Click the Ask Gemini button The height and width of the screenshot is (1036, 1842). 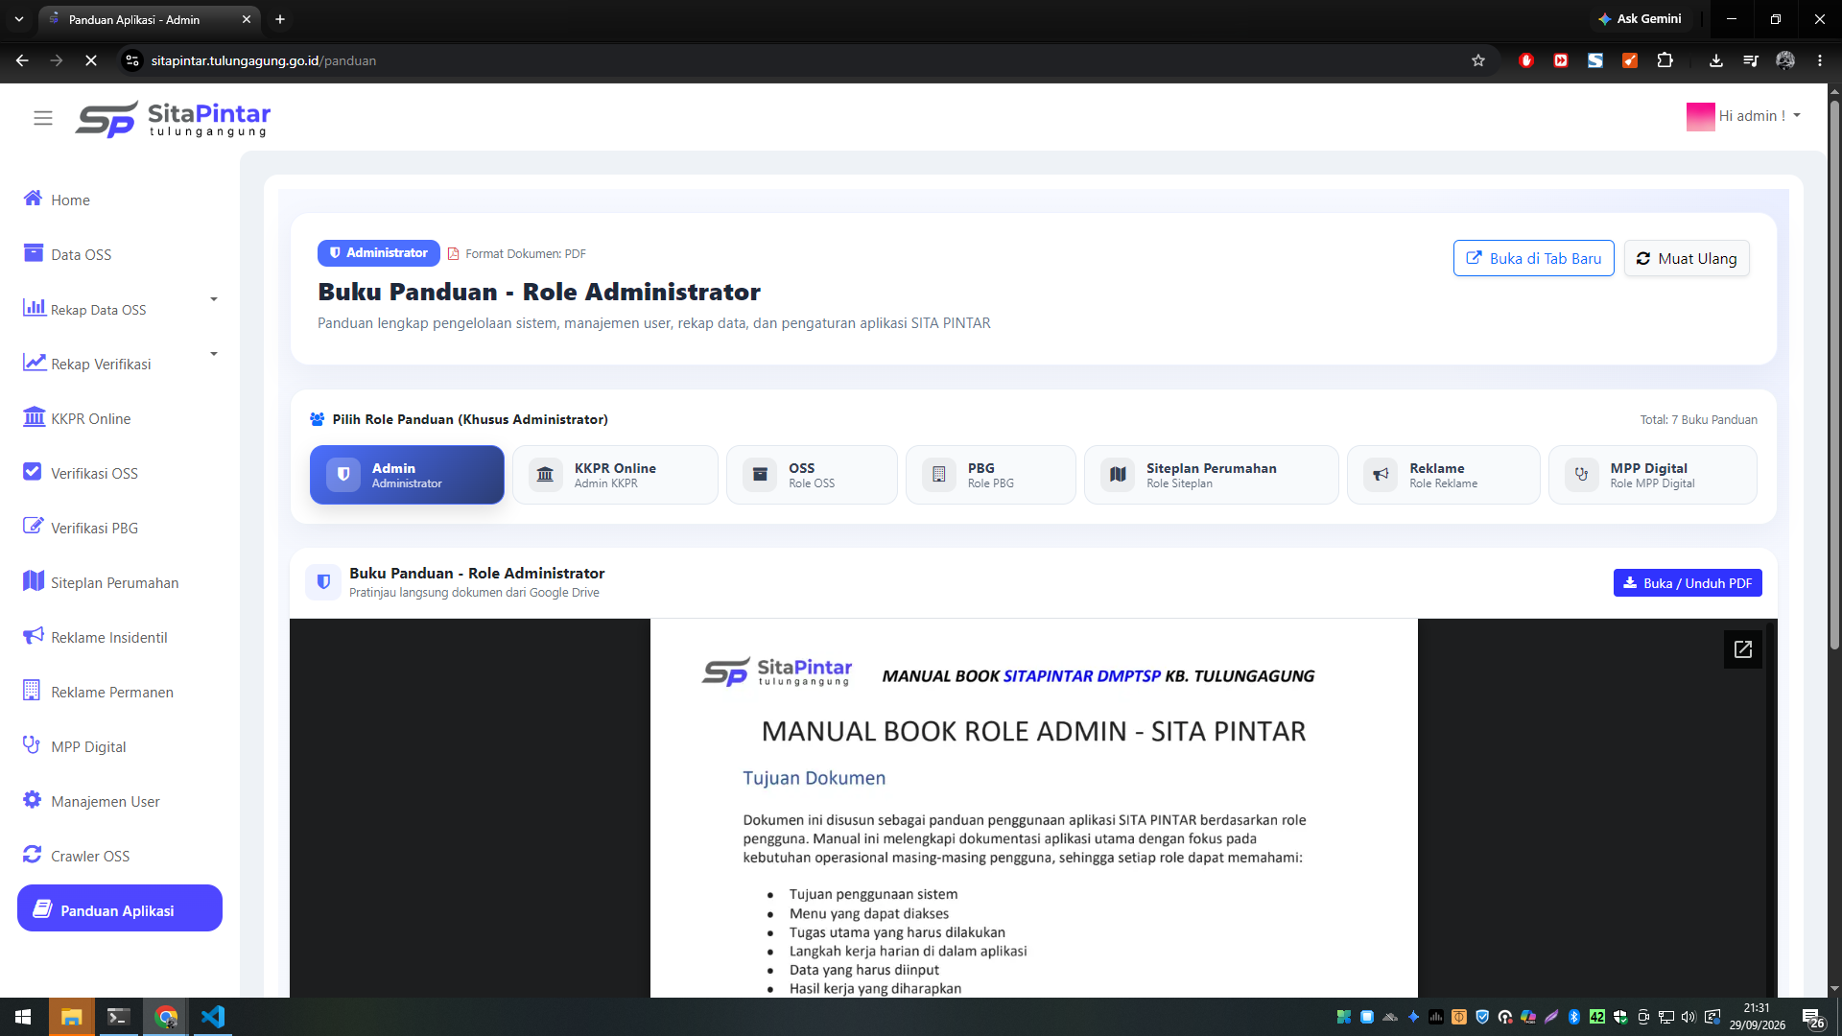[x=1640, y=19]
